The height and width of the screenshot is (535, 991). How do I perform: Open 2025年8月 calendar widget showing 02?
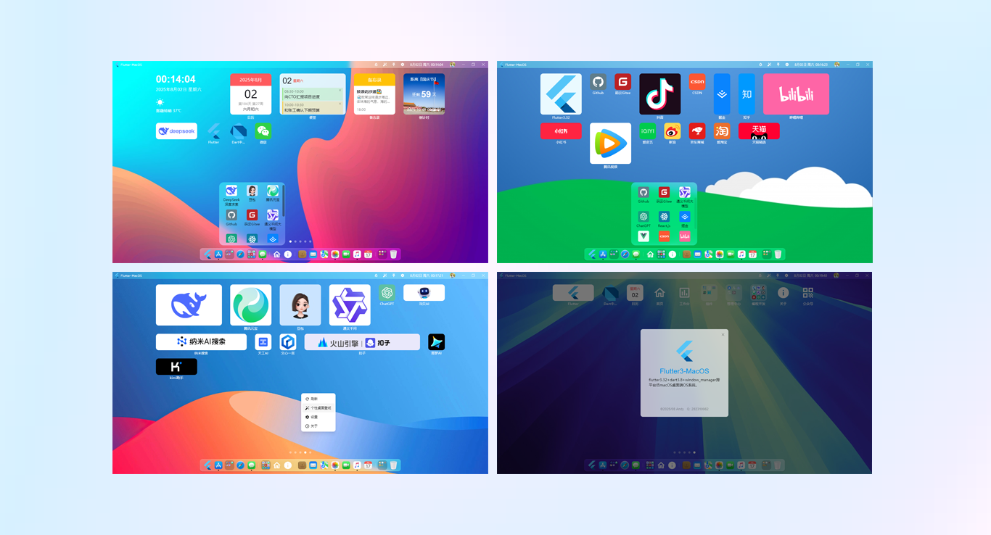[x=250, y=94]
